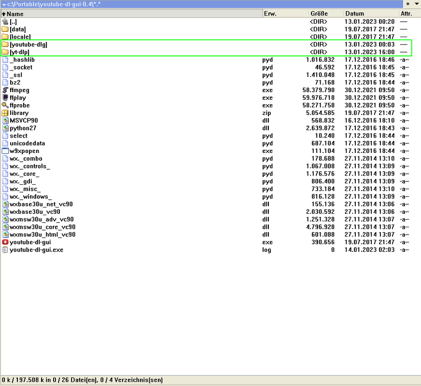The width and height of the screenshot is (421, 386).
Task: Click the ffprobe magnifier icon
Action: [x=5, y=105]
